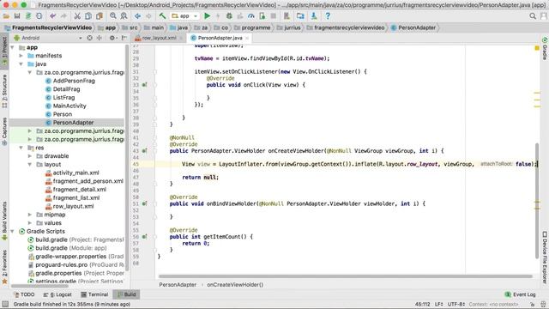
Task: Collapse the java folder node
Action: tap(21, 64)
